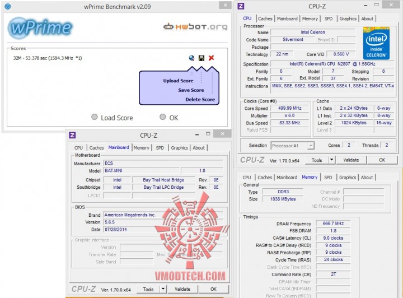Switch to Mainboard tab in CPU window
The width and height of the screenshot is (403, 298).
[x=287, y=18]
